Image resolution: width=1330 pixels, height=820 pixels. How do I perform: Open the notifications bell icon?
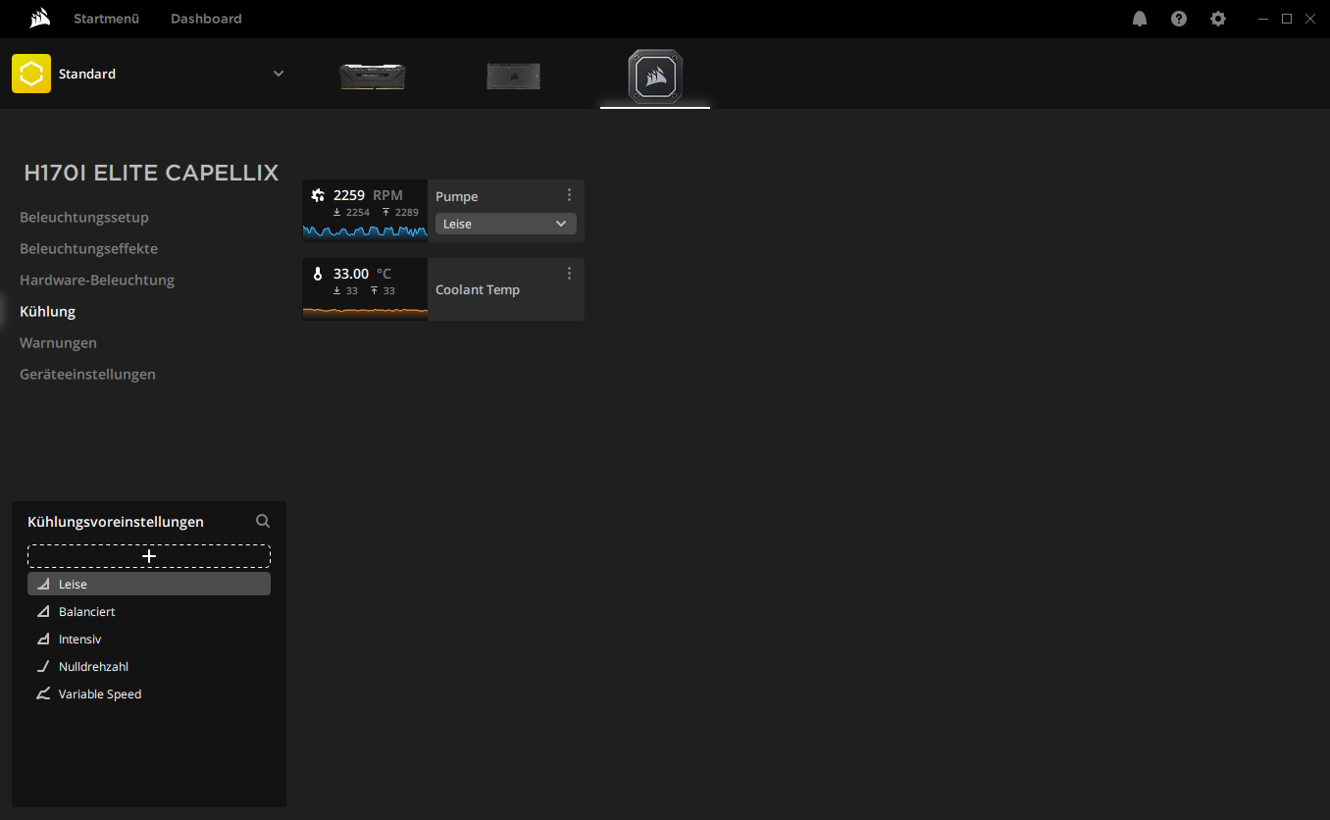point(1140,19)
